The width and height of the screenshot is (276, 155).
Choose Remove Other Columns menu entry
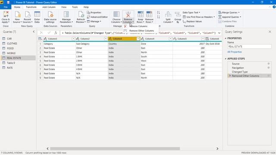coord(141,31)
